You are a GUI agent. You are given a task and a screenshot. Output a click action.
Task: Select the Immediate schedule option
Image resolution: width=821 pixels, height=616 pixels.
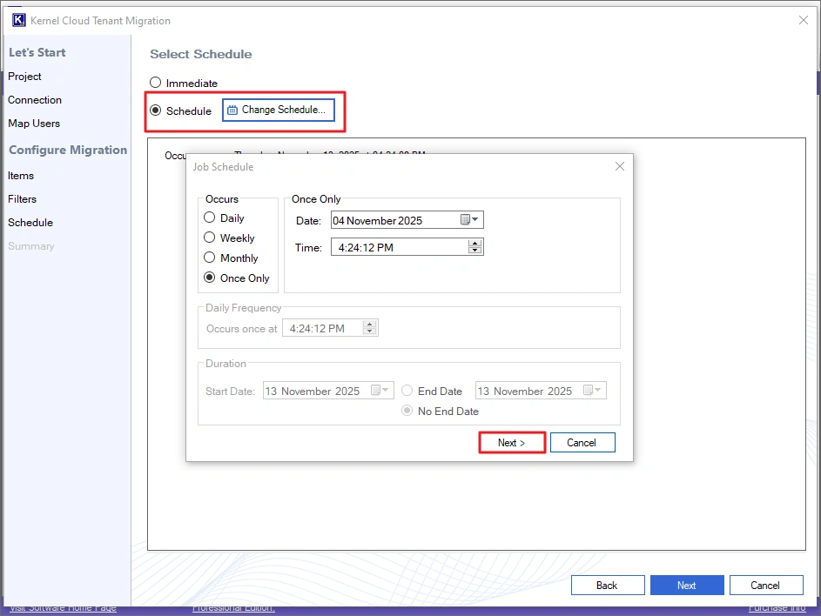click(x=155, y=82)
